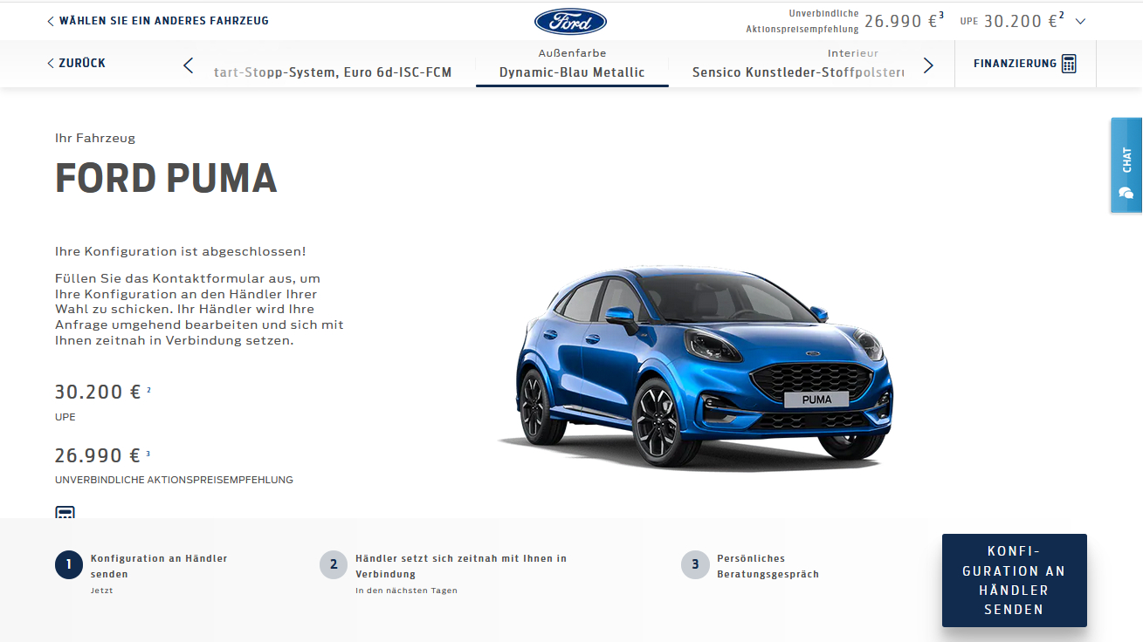Send configuration to dealer button
The height and width of the screenshot is (642, 1143).
1015,580
